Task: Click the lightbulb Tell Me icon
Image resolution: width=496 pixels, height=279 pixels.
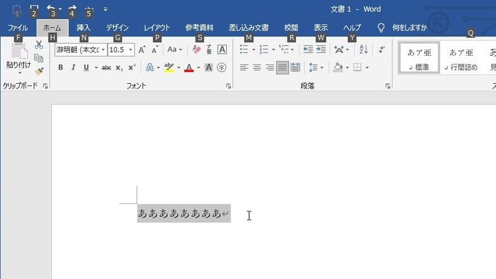Action: (x=381, y=28)
